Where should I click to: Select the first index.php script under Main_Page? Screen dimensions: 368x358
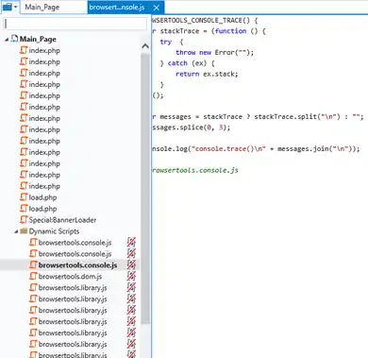pyautogui.click(x=40, y=50)
